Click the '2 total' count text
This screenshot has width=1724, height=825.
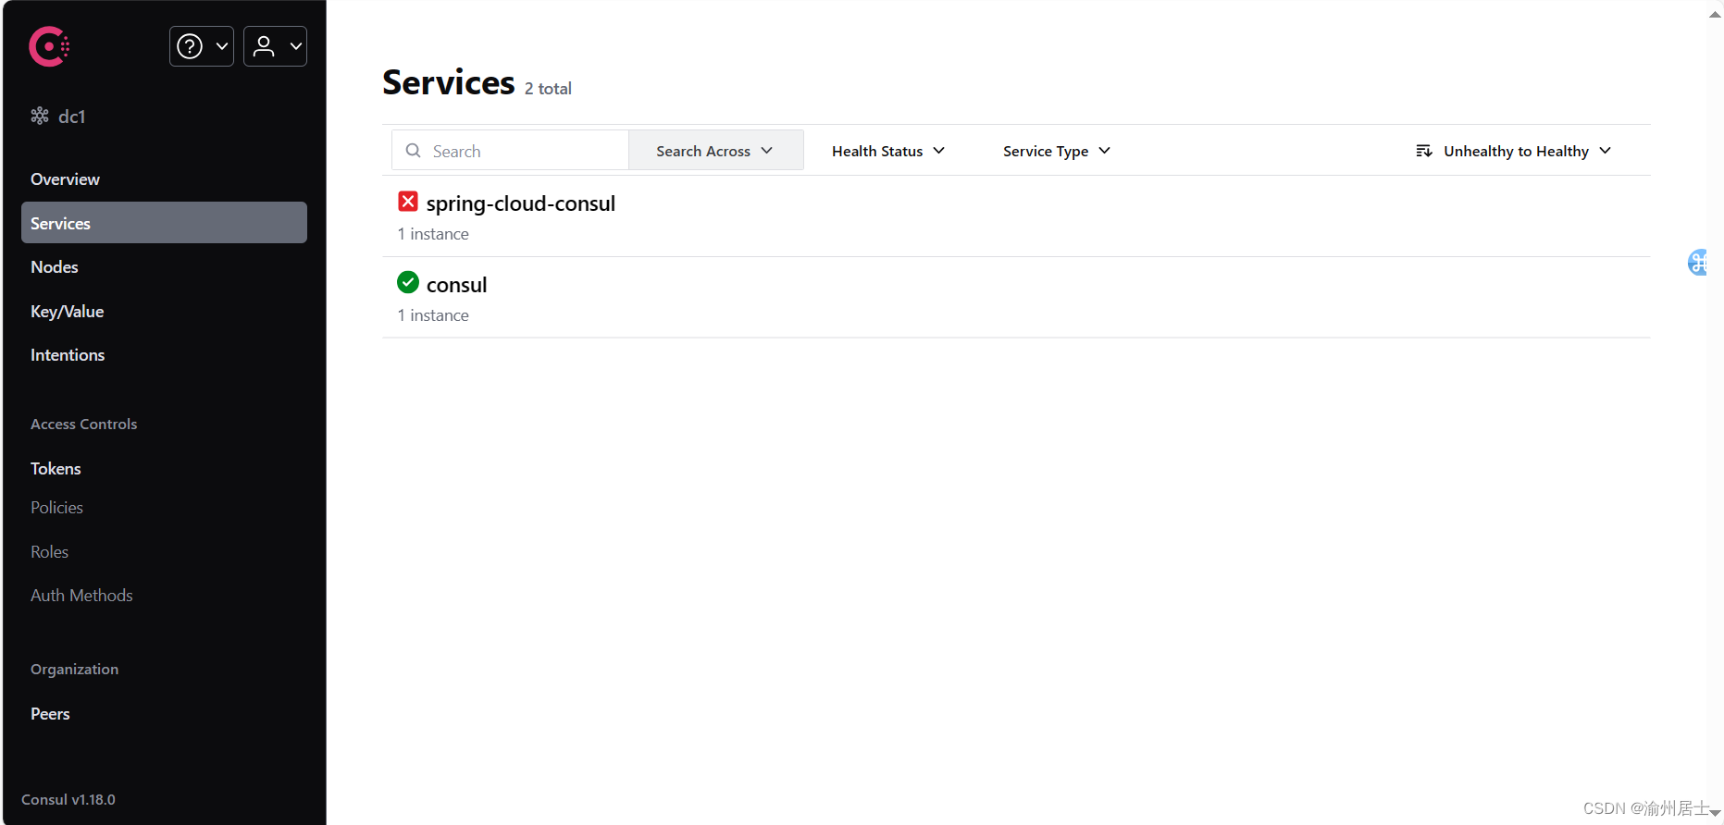[548, 89]
